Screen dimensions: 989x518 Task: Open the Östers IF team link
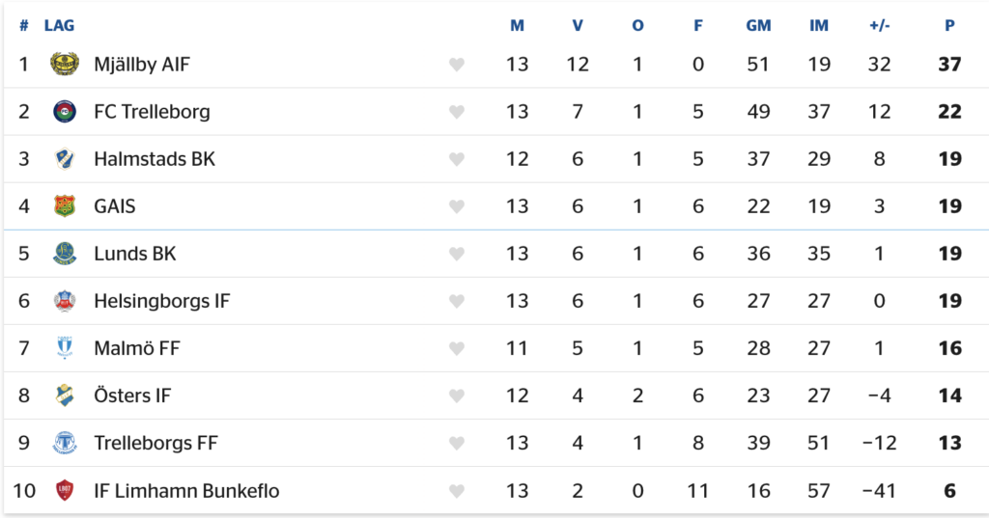tap(132, 395)
